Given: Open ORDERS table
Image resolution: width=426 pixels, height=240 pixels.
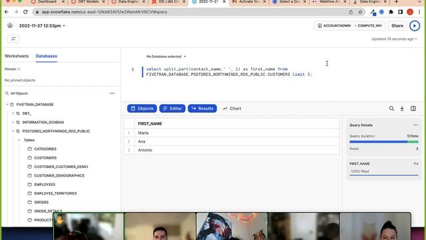Looking at the screenshot, I should coord(41,202).
